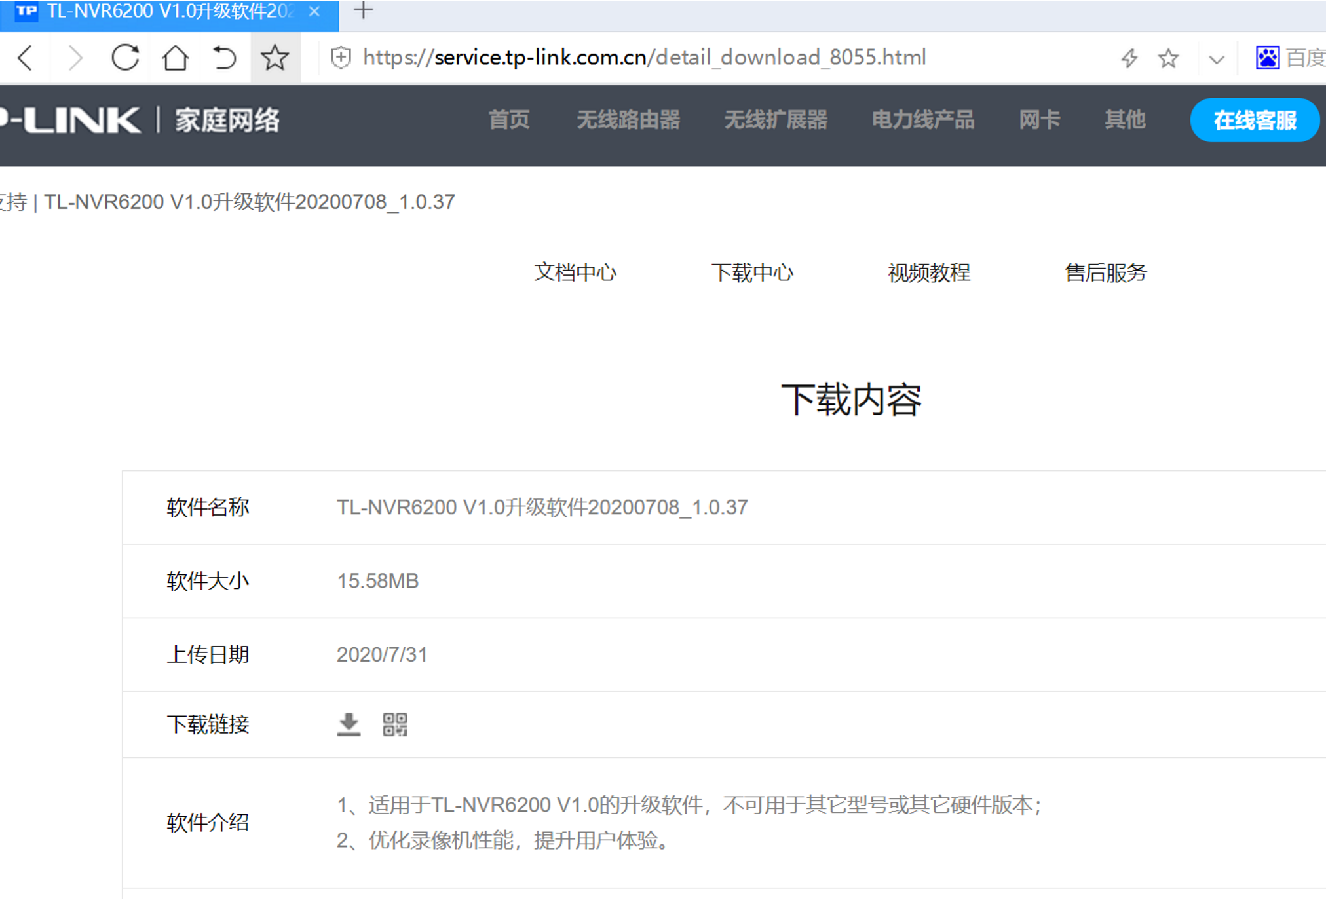Reload the page with the refresh icon
This screenshot has width=1326, height=900.
pyautogui.click(x=124, y=58)
